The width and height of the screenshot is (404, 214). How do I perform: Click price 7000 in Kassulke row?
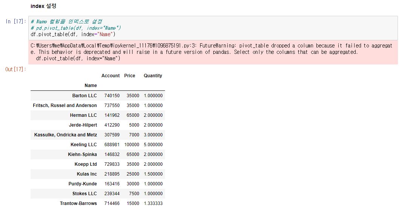[x=134, y=135]
